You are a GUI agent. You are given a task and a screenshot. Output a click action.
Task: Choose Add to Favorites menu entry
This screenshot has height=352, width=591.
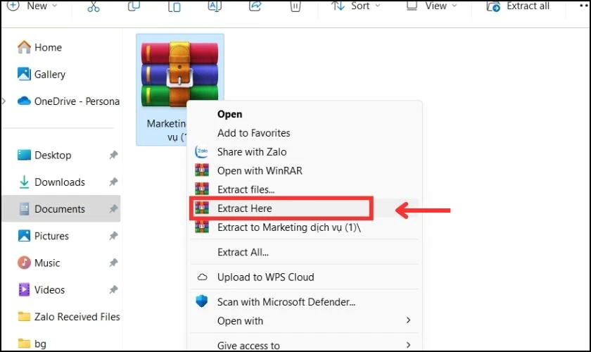coord(305,133)
